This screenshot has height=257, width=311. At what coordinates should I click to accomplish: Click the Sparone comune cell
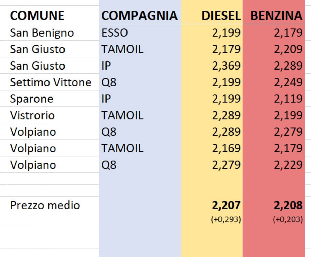32,99
